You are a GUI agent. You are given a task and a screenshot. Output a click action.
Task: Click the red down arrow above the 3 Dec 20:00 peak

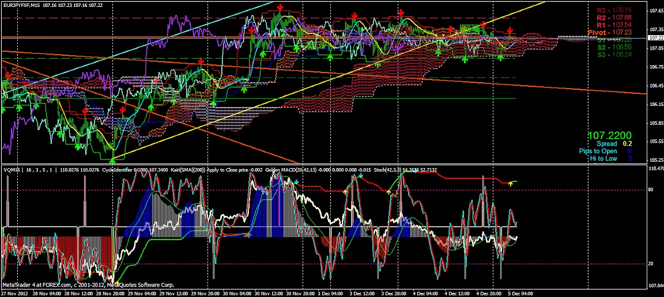pyautogui.click(x=401, y=12)
